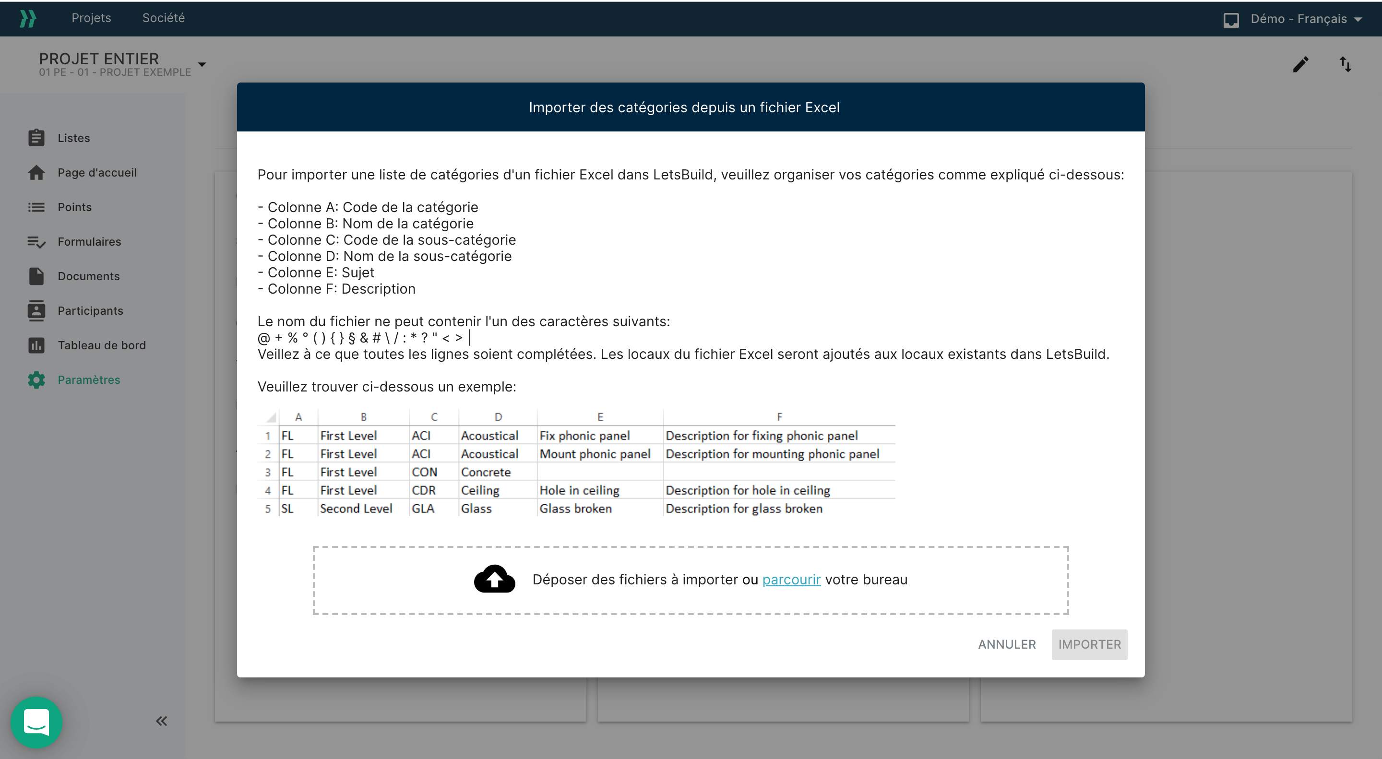1382x759 pixels.
Task: Open the Participants contact icon
Action: point(36,311)
